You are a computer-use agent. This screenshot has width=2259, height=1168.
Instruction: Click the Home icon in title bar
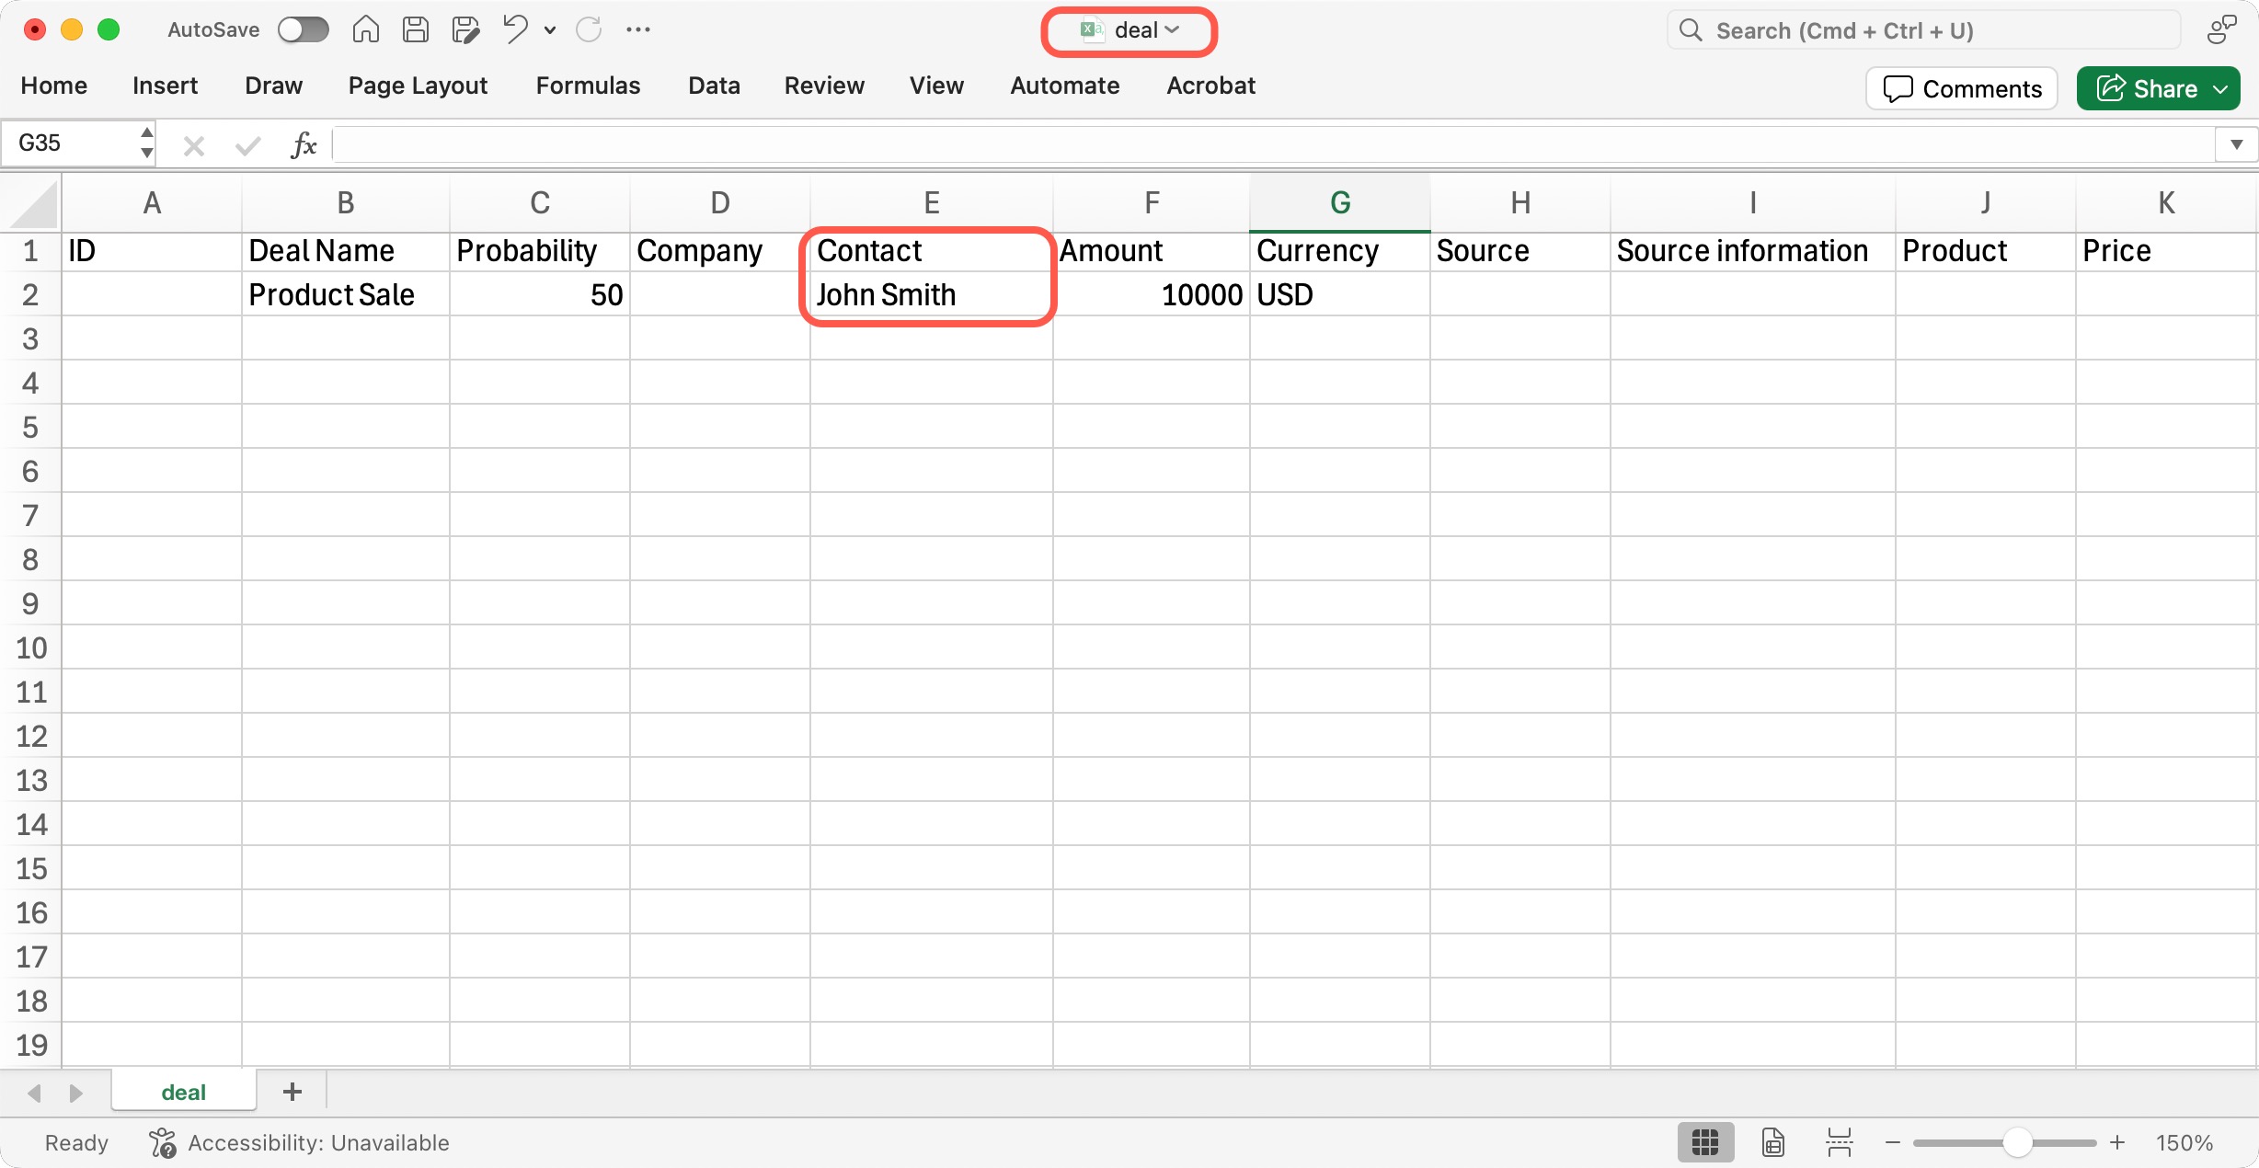tap(365, 30)
